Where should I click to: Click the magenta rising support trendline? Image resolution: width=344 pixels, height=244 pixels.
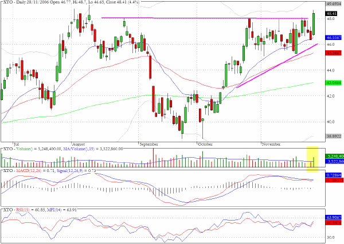click(x=277, y=66)
